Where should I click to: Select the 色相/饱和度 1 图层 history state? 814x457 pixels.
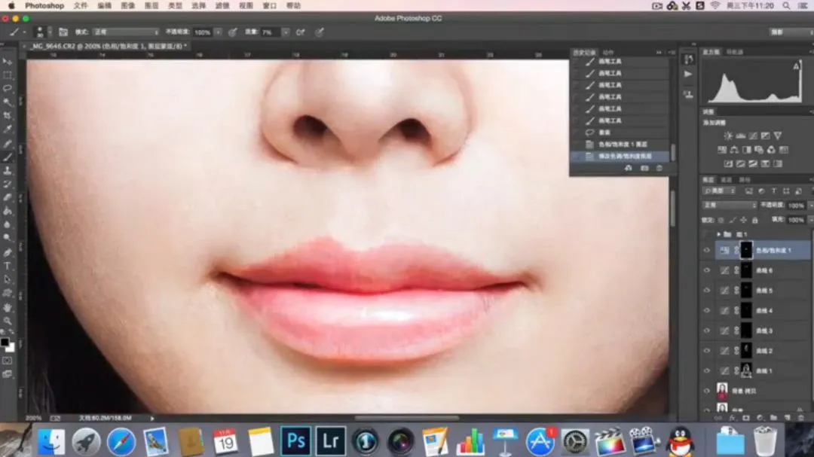coord(623,145)
